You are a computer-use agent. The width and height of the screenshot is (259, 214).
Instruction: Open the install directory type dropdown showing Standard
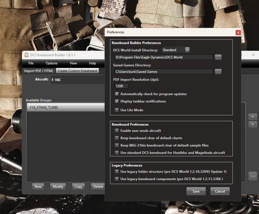pyautogui.click(x=187, y=50)
